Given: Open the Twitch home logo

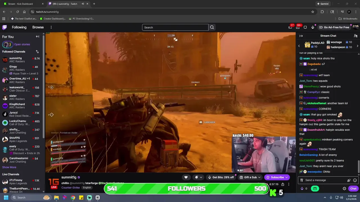Looking at the screenshot, I should click(4, 27).
